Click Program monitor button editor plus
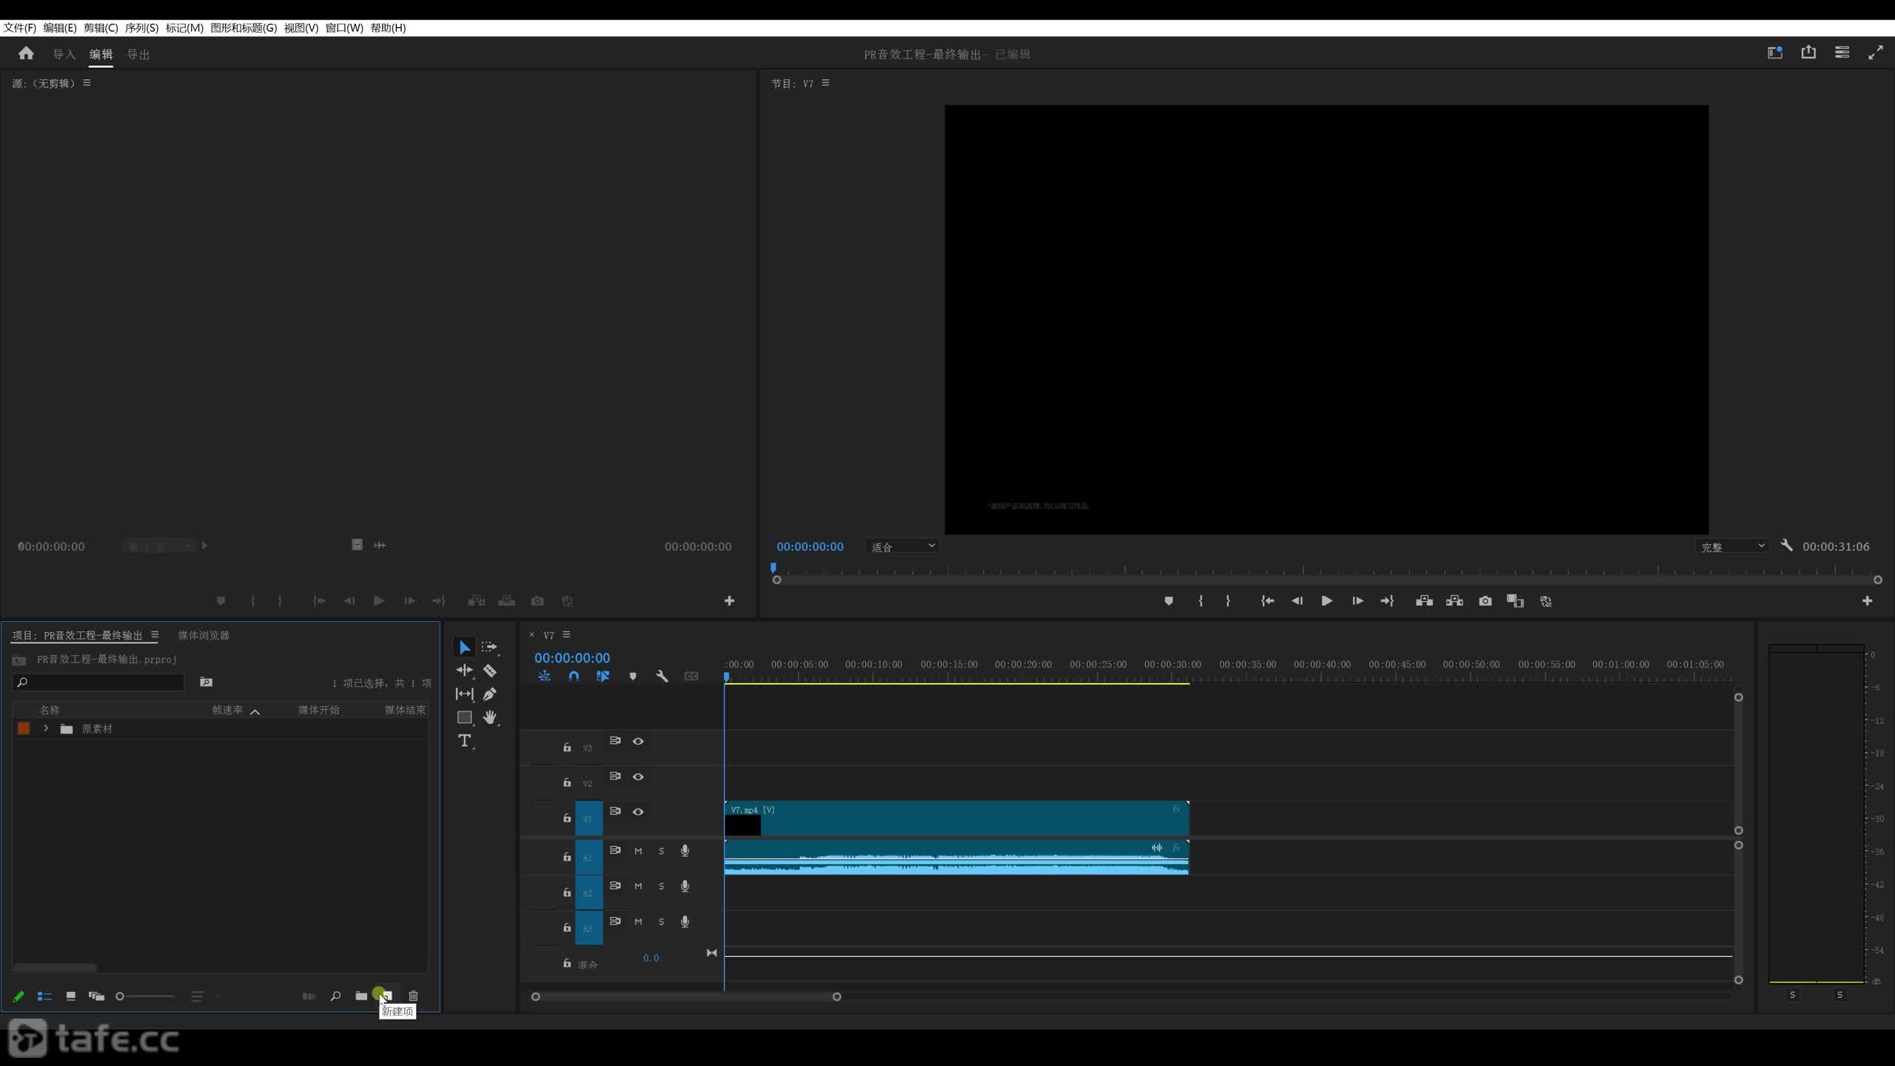The width and height of the screenshot is (1895, 1066). point(1867,601)
